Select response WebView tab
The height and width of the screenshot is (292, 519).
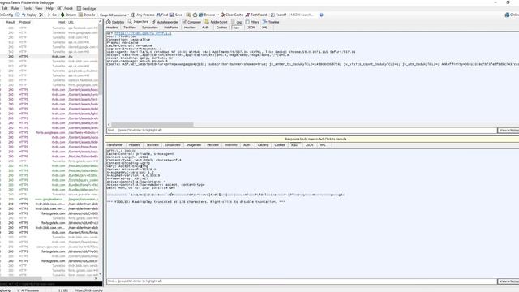point(230,145)
